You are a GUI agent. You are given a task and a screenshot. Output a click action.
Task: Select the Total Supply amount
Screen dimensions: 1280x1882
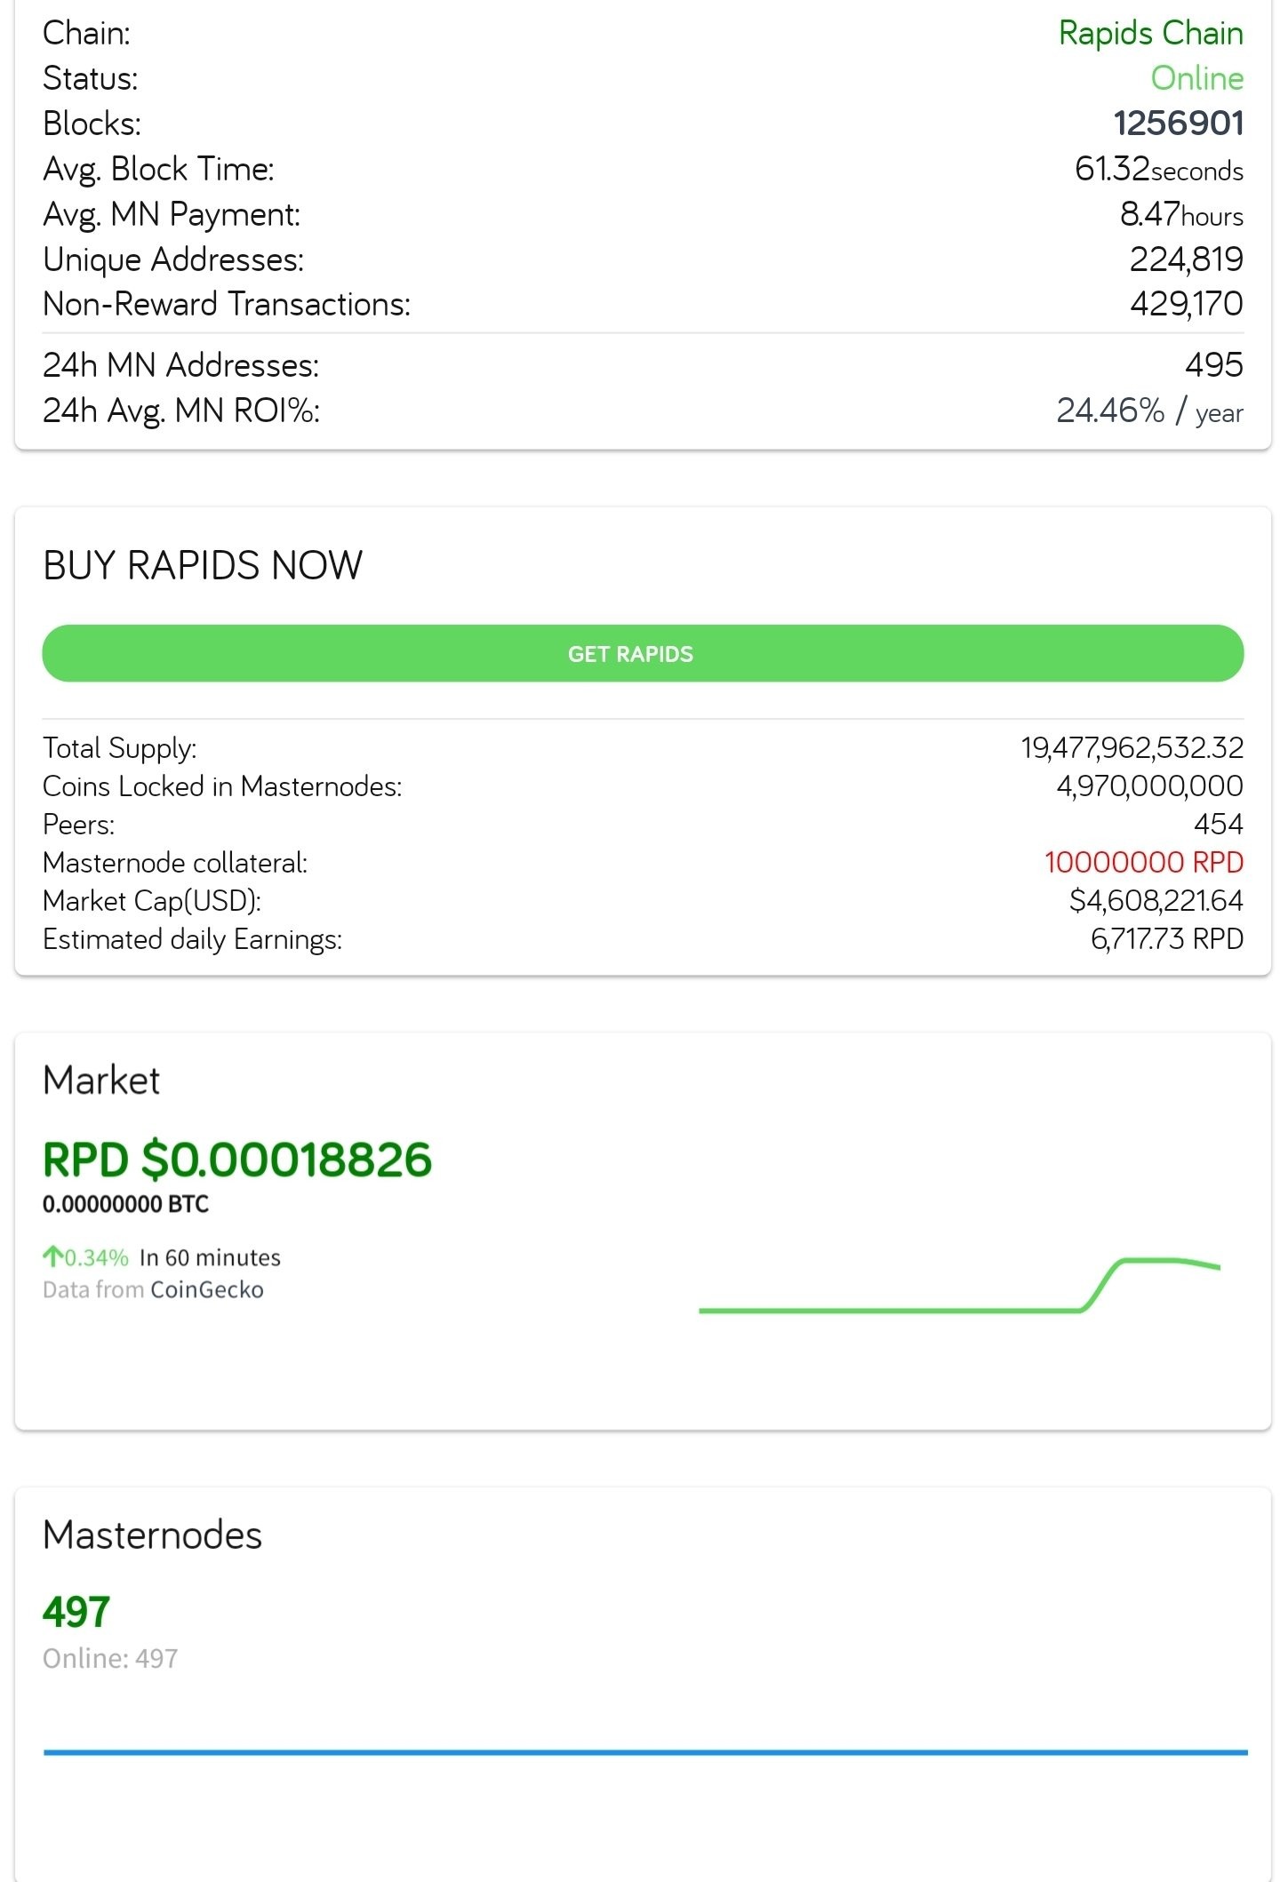click(x=1132, y=747)
